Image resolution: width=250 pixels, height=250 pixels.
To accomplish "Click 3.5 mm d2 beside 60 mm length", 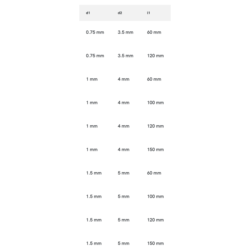I will click(125, 32).
